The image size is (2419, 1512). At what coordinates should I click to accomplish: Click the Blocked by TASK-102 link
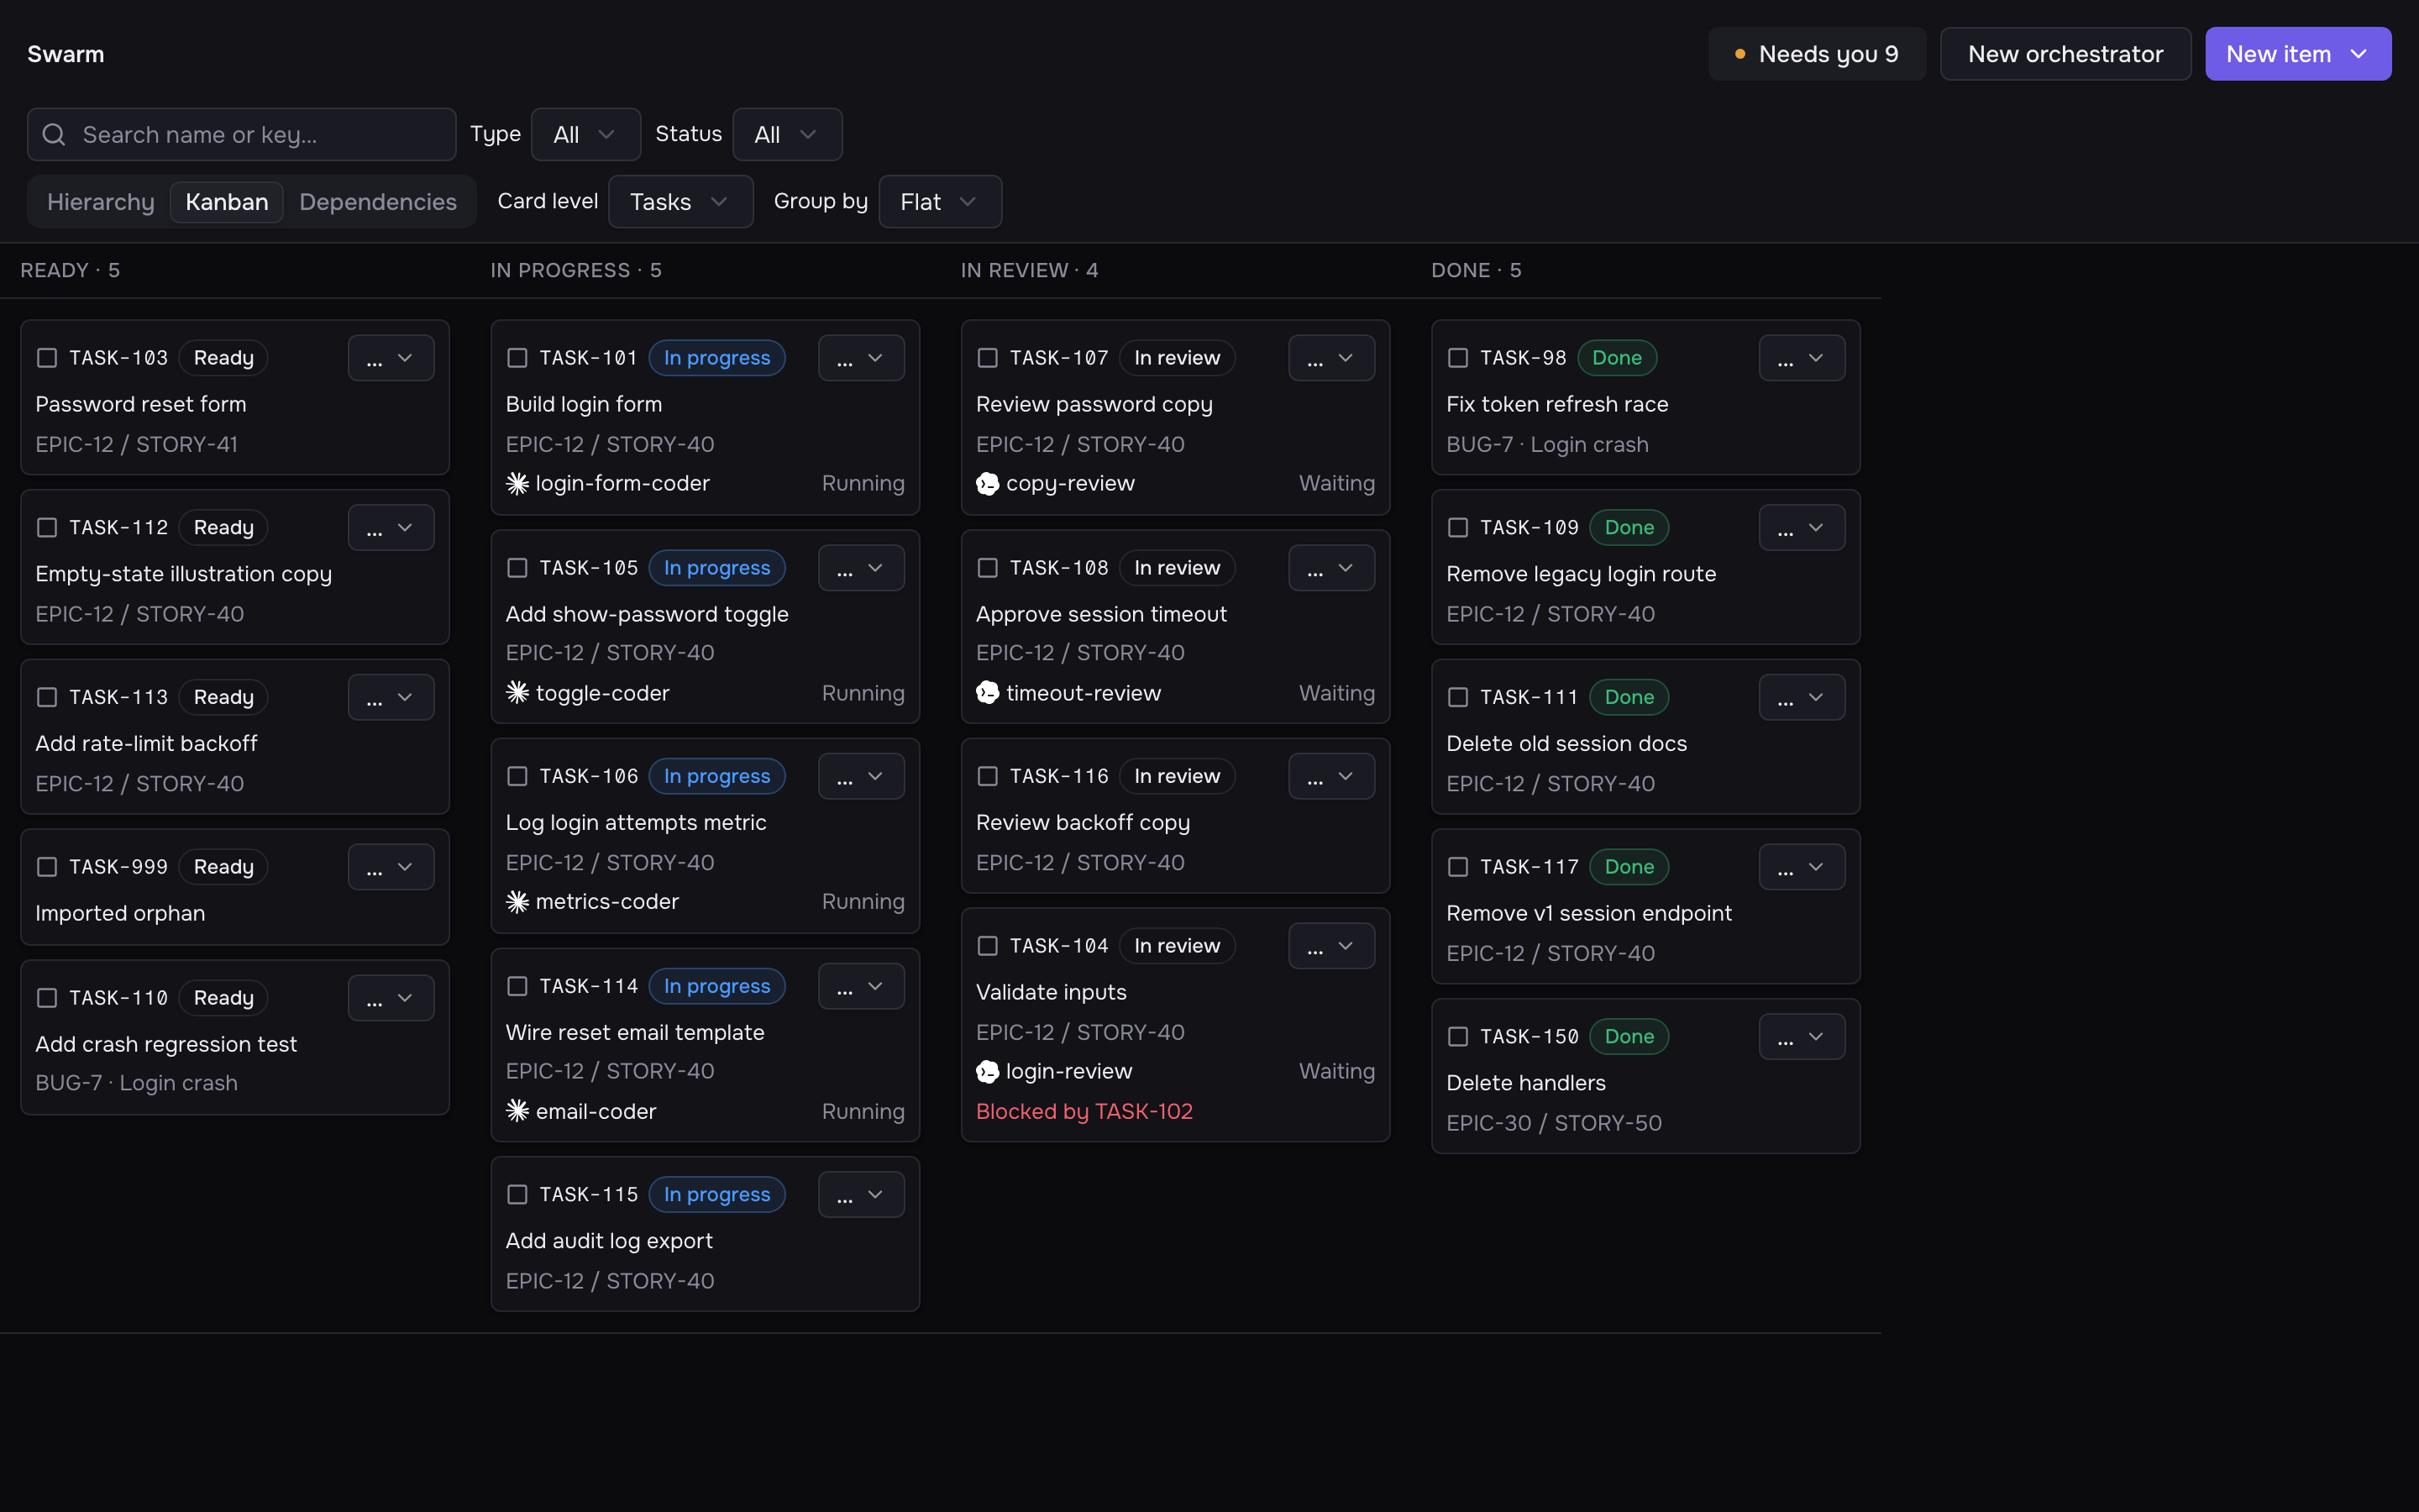(1084, 1111)
